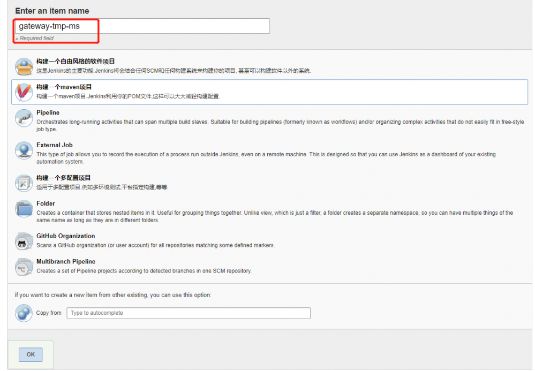
Task: Choose the Multibranch Pipeline type
Action: click(66, 261)
